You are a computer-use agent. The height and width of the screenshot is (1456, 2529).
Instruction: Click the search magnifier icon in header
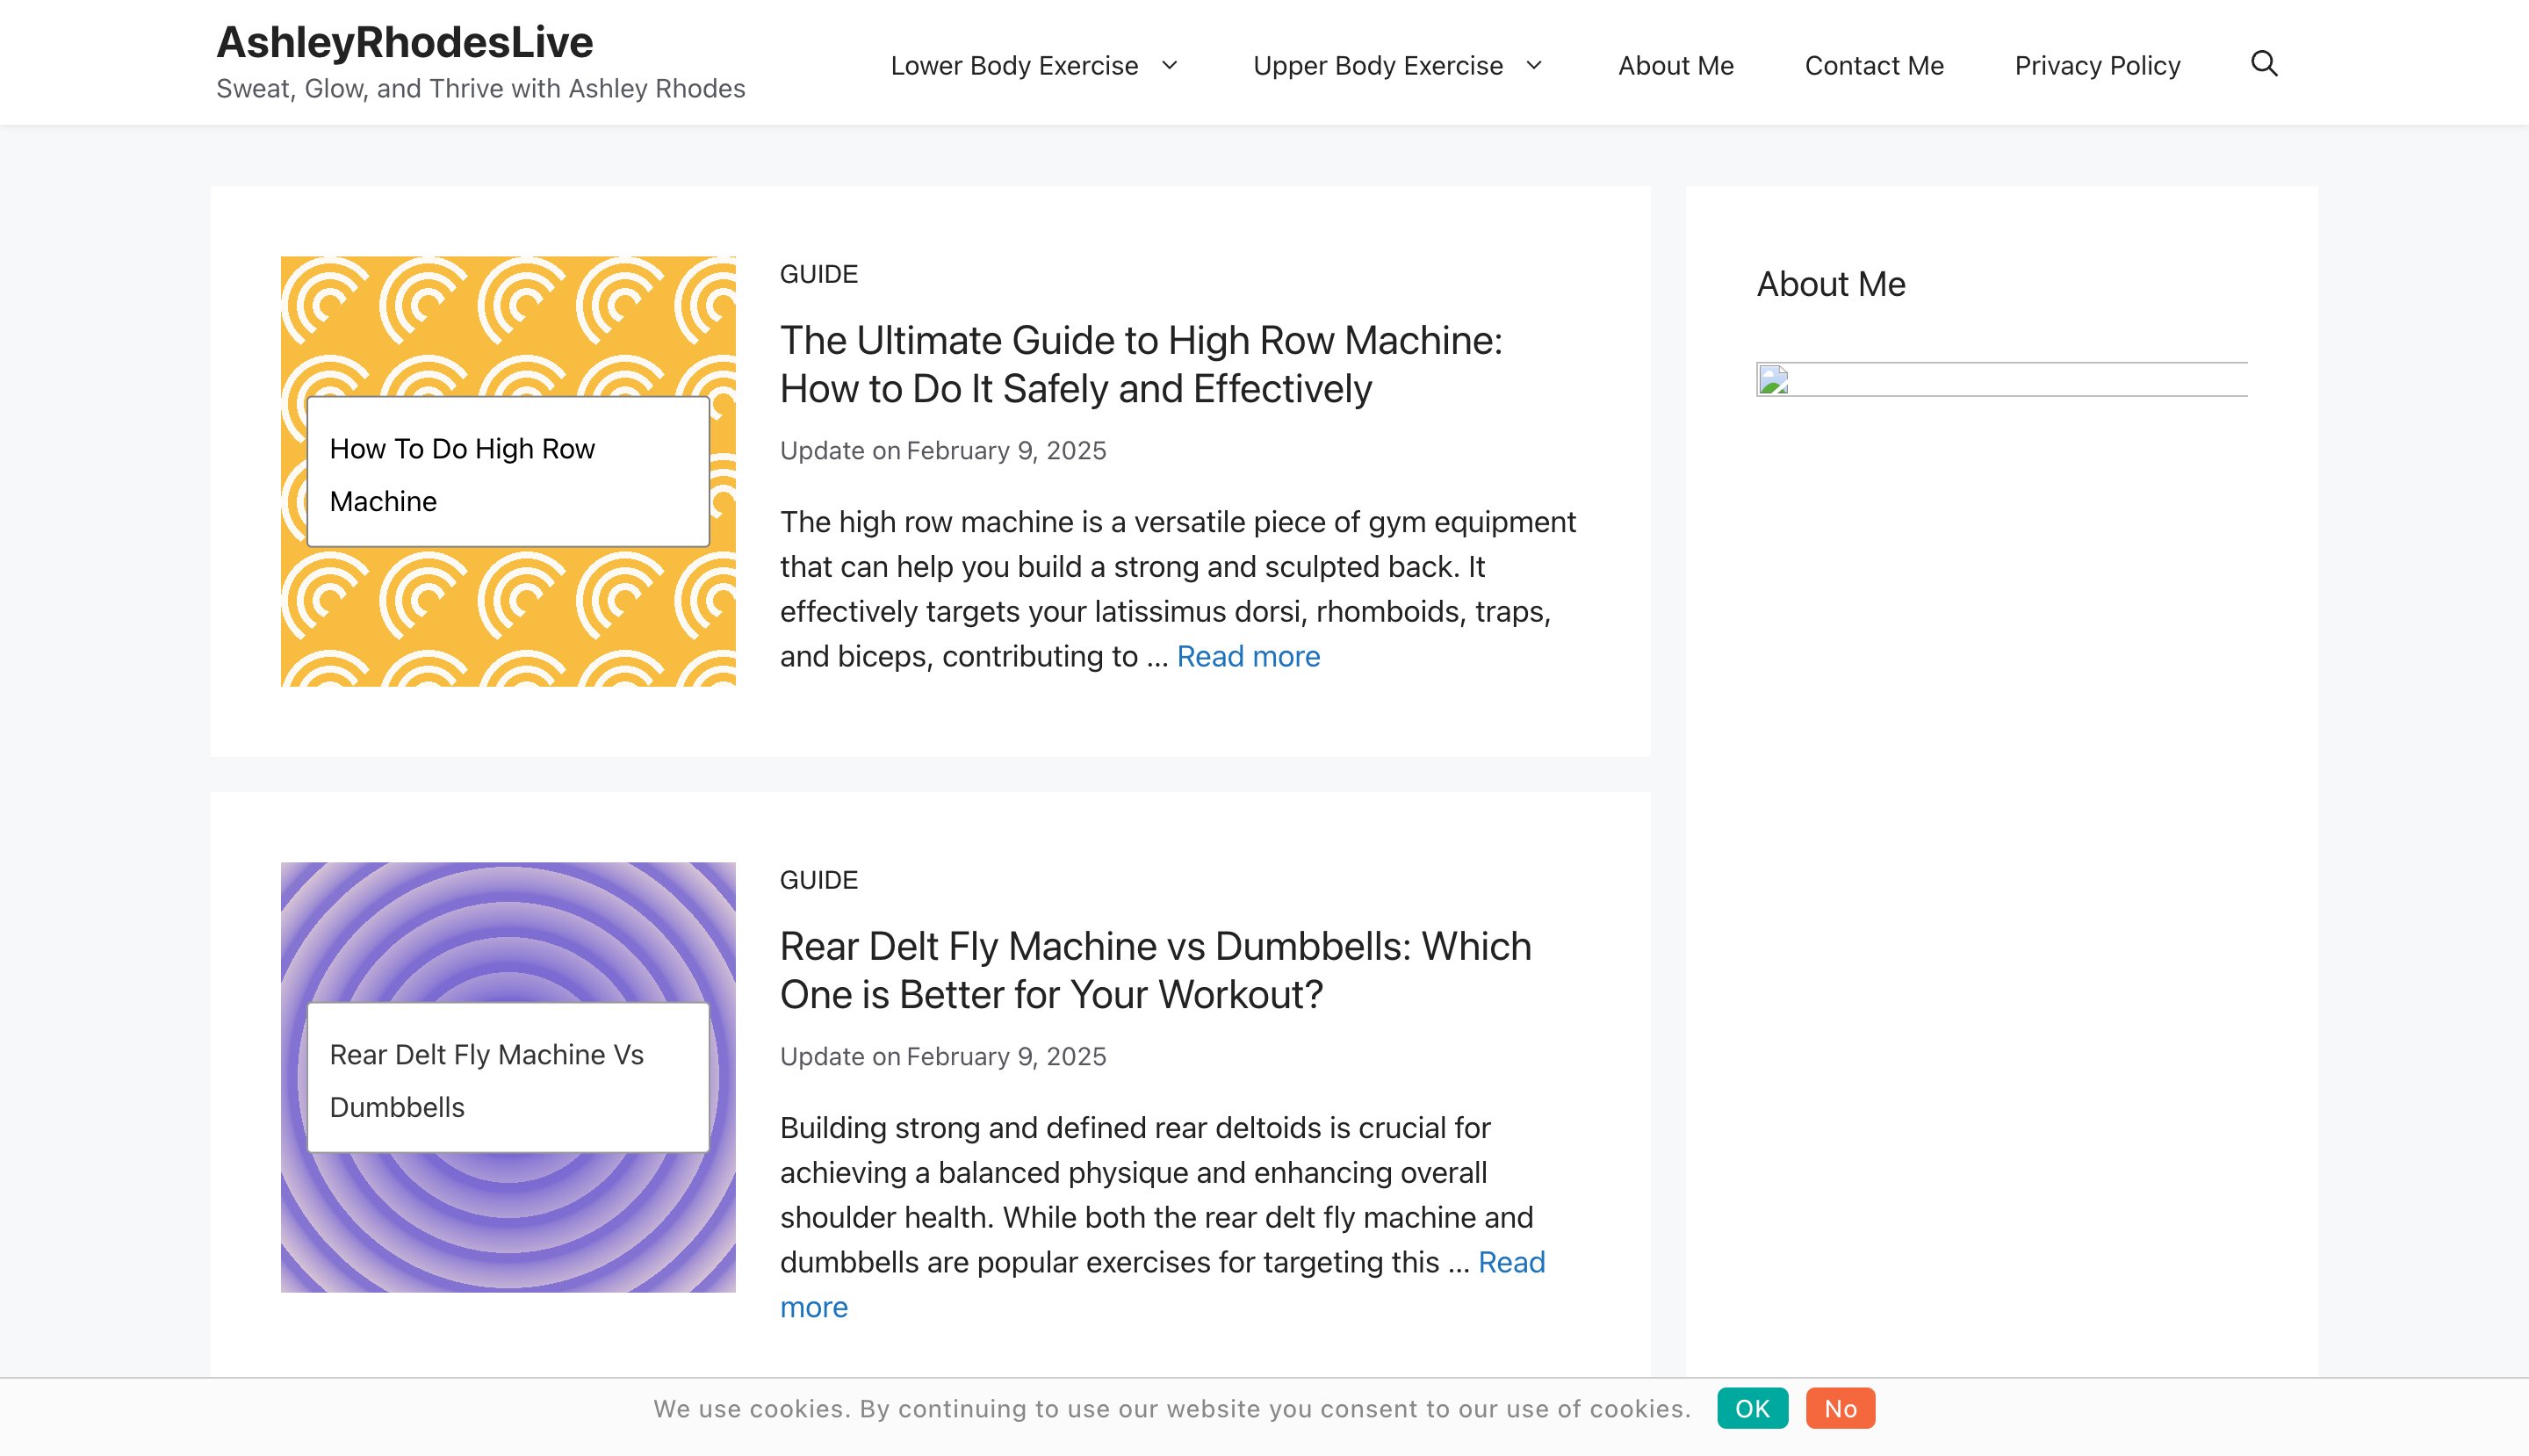2264,64
